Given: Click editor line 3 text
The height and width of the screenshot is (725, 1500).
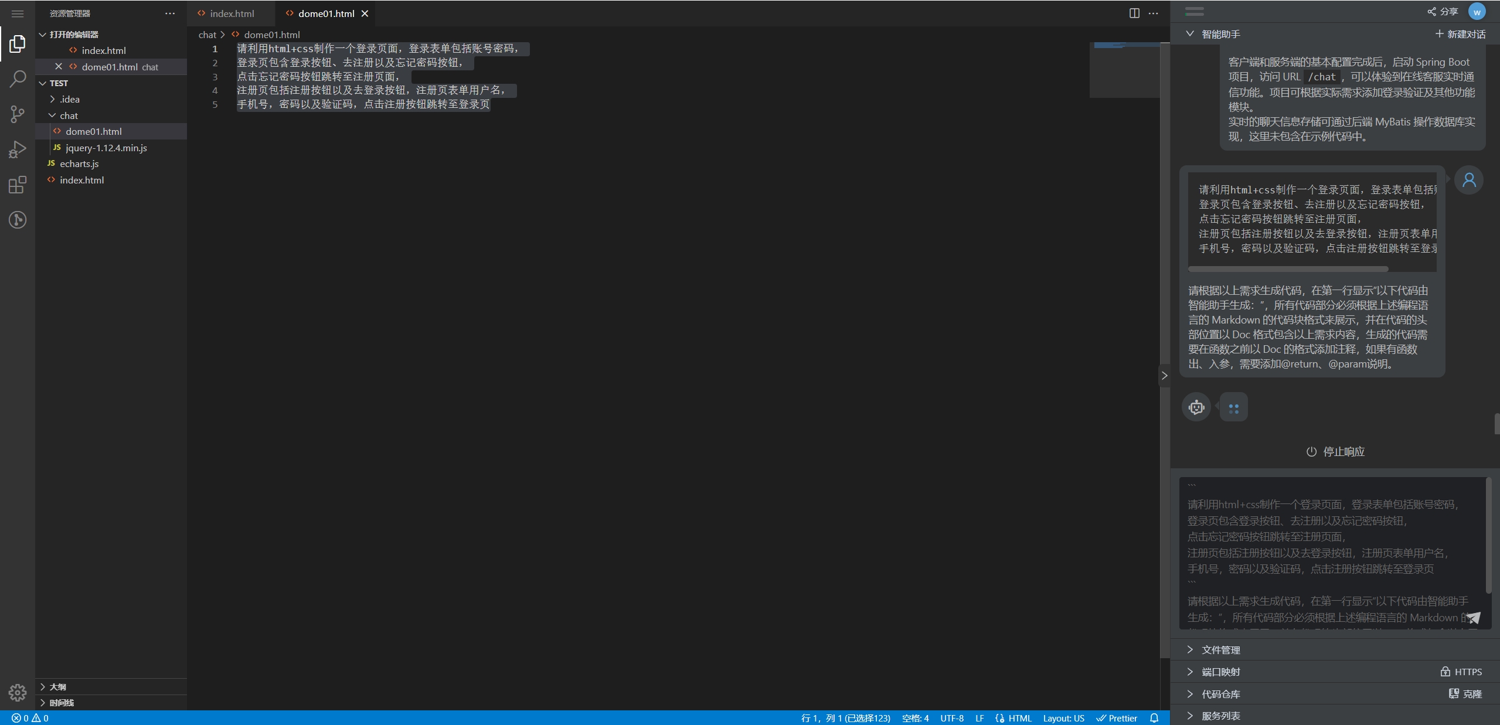Looking at the screenshot, I should pyautogui.click(x=318, y=76).
